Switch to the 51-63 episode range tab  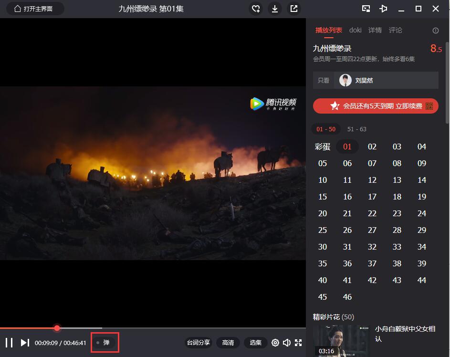(356, 129)
